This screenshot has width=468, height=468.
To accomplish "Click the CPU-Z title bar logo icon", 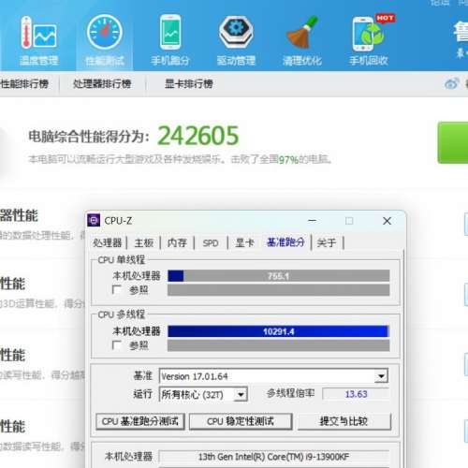I will pyautogui.click(x=94, y=221).
